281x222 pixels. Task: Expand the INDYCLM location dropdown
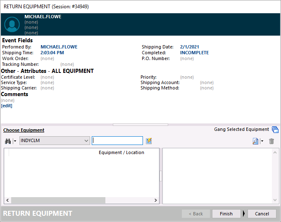86,141
